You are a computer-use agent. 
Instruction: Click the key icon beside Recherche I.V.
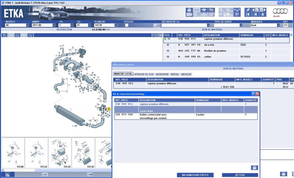point(157,25)
